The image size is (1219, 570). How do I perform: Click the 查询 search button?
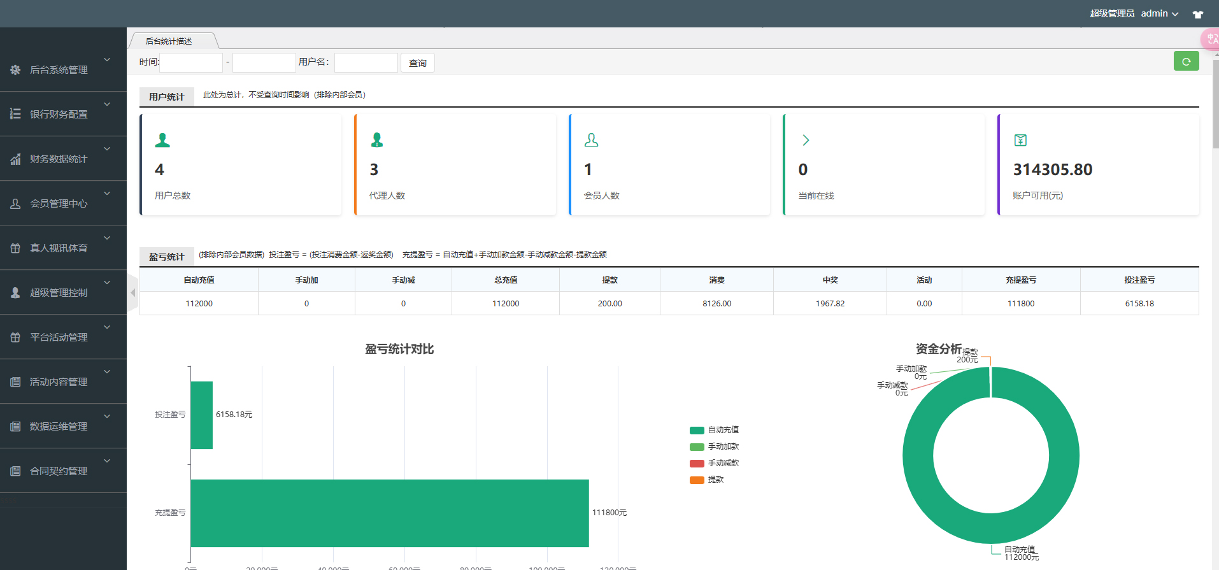[x=417, y=63]
